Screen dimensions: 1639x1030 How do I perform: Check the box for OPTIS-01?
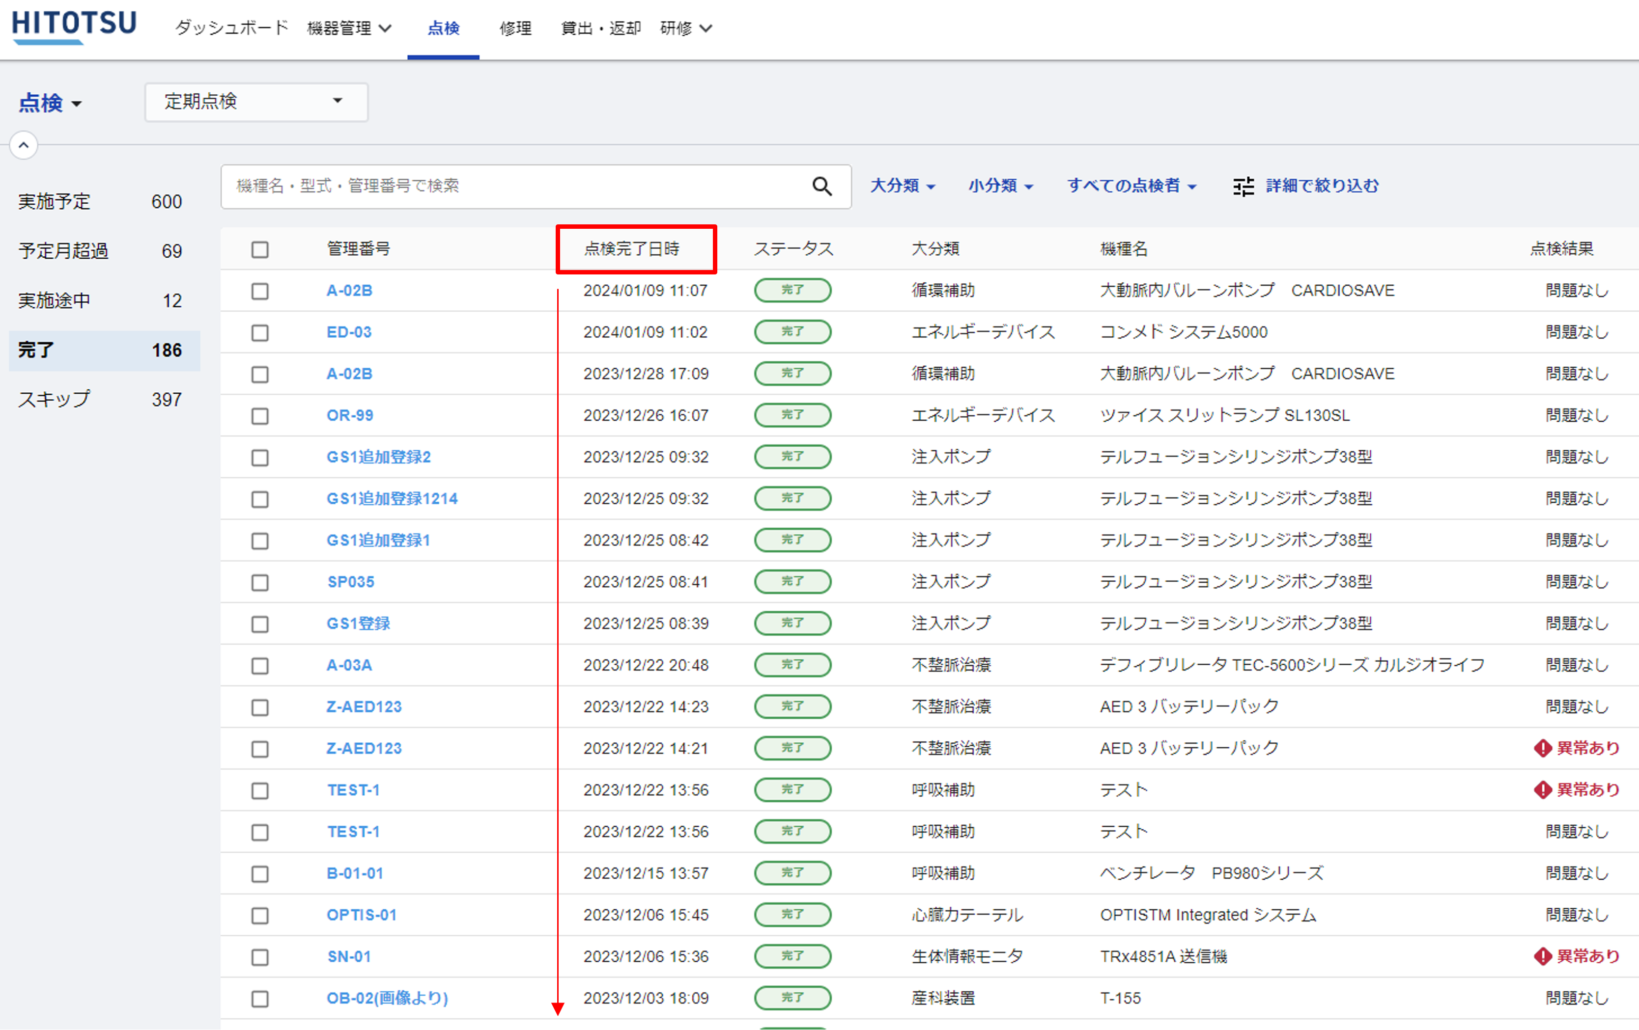(260, 915)
